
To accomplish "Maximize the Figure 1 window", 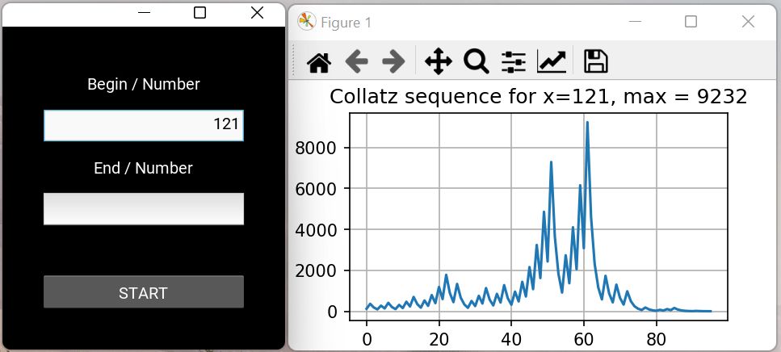I will click(691, 22).
